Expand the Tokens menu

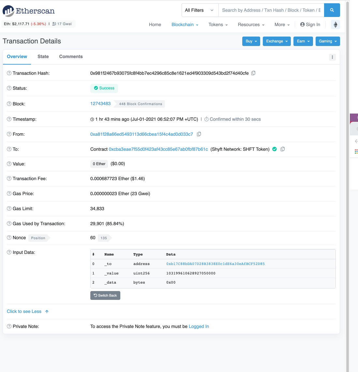point(218,25)
